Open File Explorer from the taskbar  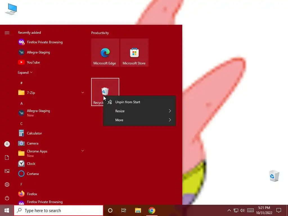138,210
